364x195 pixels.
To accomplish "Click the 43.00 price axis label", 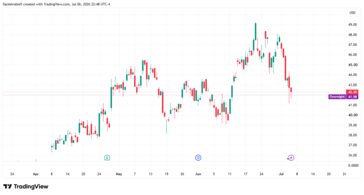I will (352, 85).
